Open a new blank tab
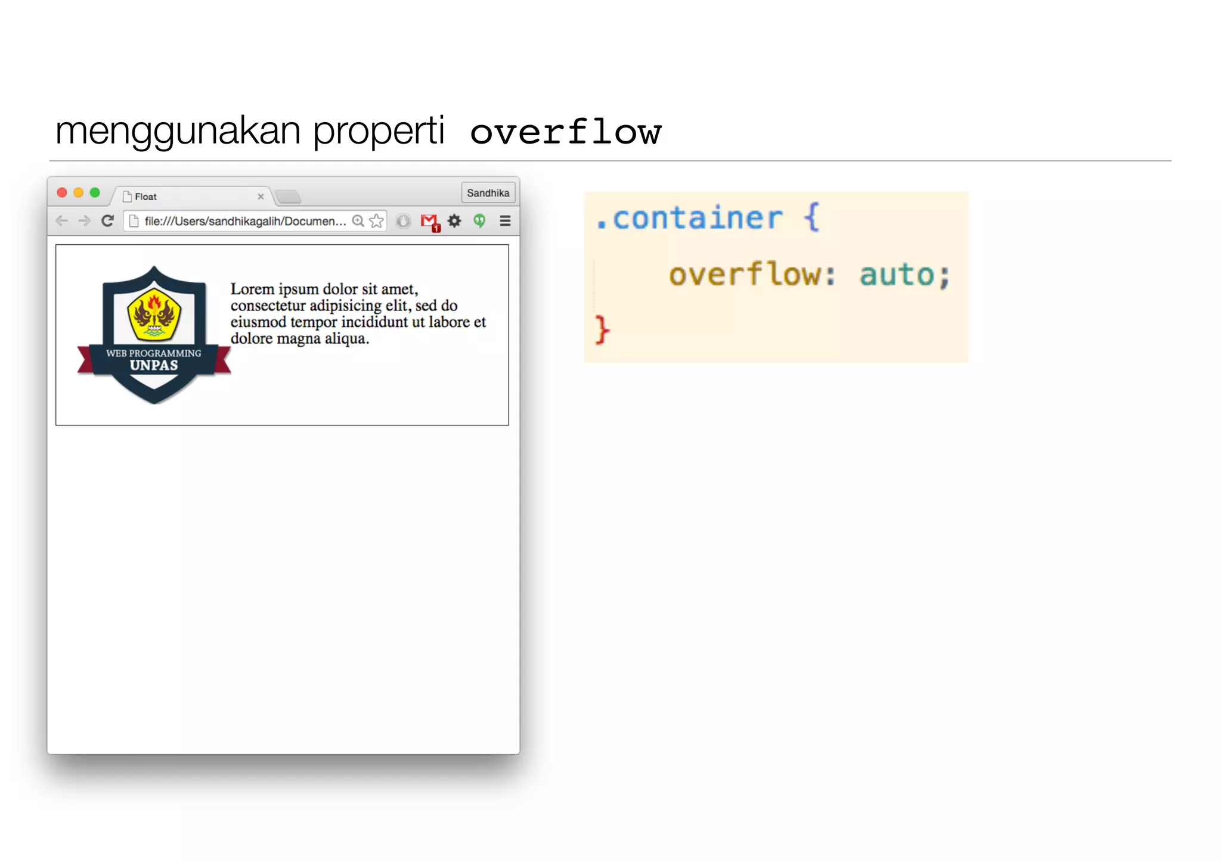This screenshot has width=1221, height=862. (x=289, y=197)
